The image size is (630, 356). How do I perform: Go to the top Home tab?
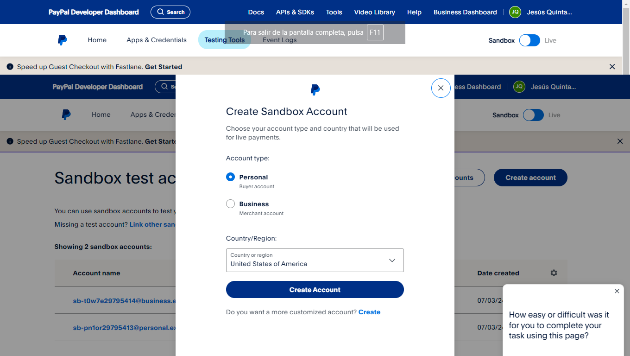[97, 40]
